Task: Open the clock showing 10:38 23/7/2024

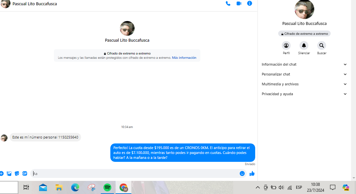Action: (315, 187)
